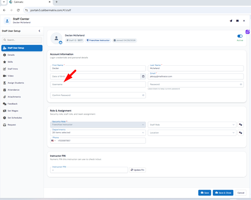Click the Cancel button

[x=240, y=193]
